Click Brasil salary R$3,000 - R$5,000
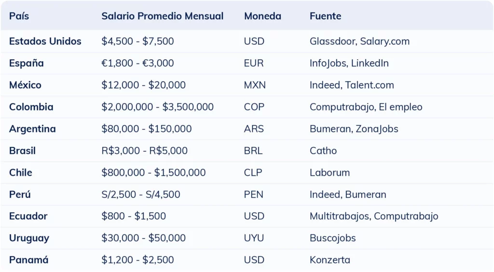This screenshot has height=272, width=494. point(144,151)
